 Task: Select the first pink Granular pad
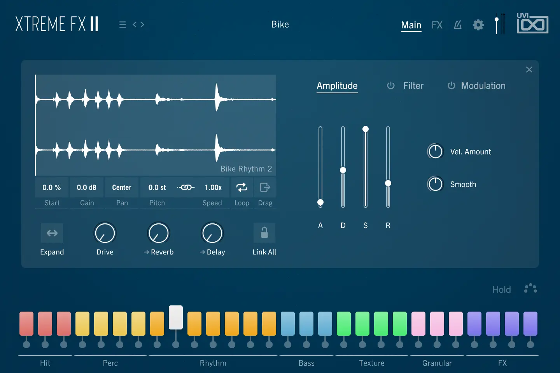418,323
